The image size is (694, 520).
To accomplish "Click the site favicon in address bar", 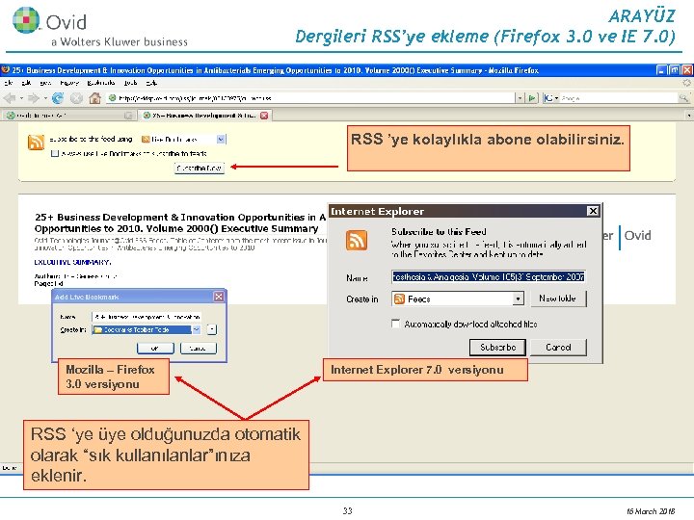I will pyautogui.click(x=113, y=97).
